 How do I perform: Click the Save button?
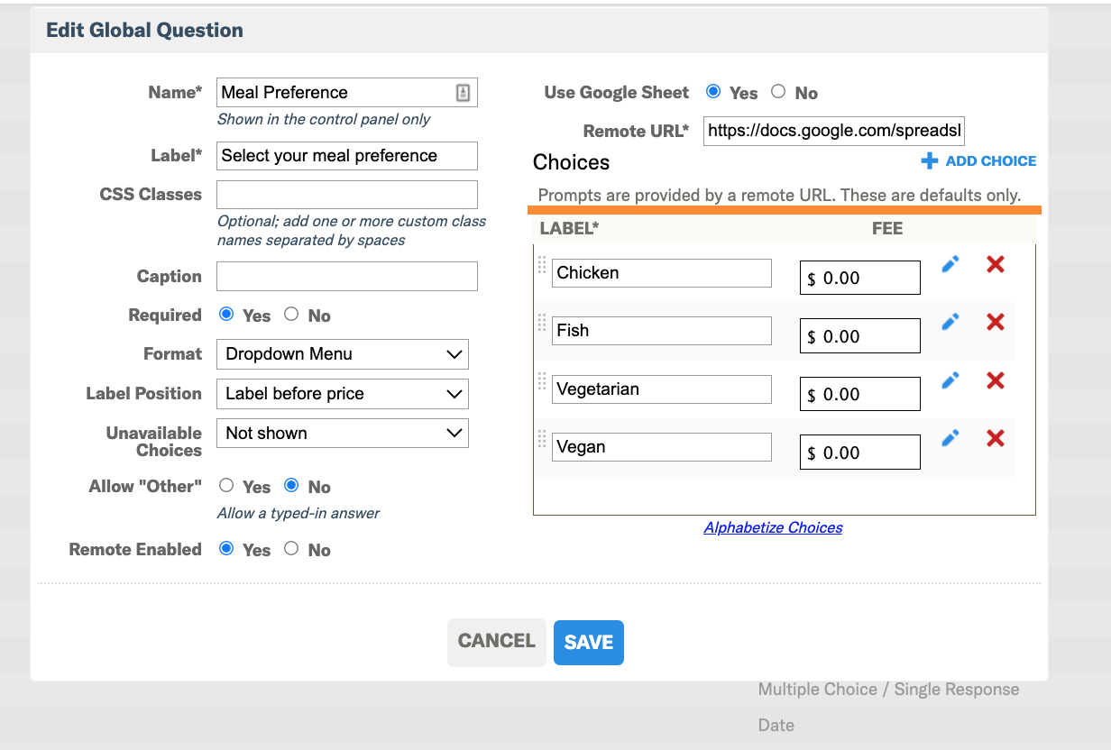[589, 642]
